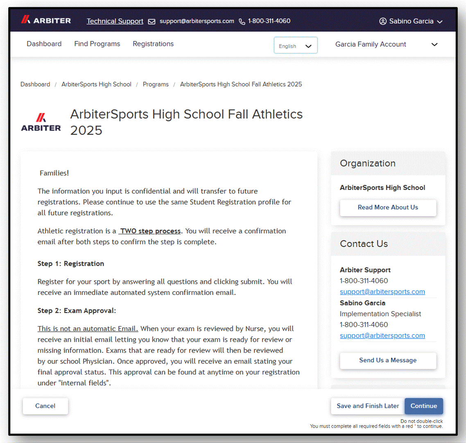Expand the Sabino Garcia user menu chevron

pos(440,22)
